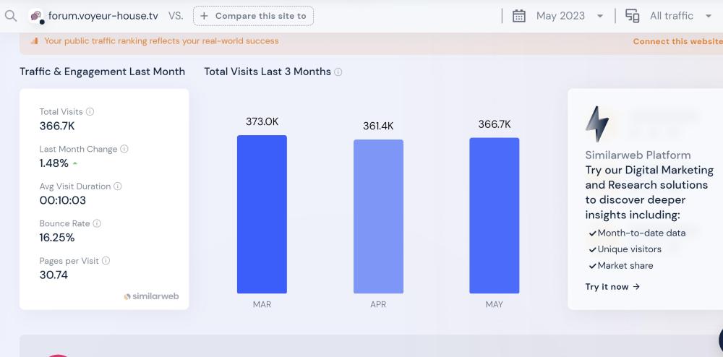
Task: Click the Last Month Change info icon
Action: click(124, 149)
